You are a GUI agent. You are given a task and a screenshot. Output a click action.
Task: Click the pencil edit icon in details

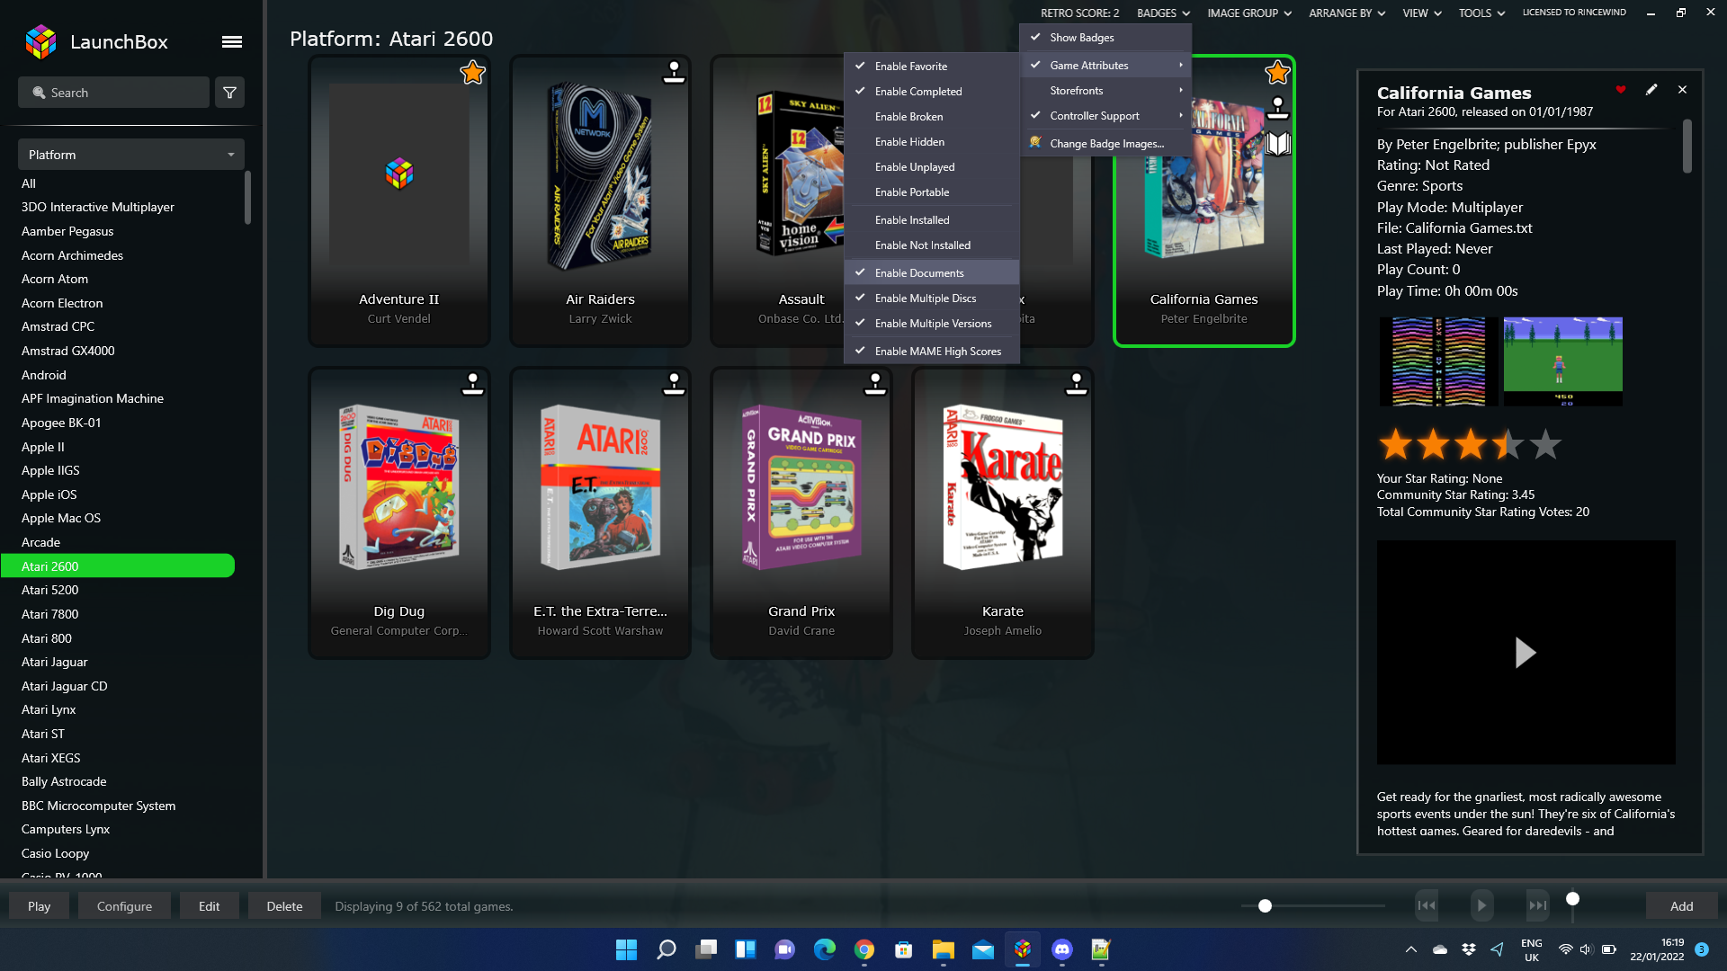(1651, 90)
